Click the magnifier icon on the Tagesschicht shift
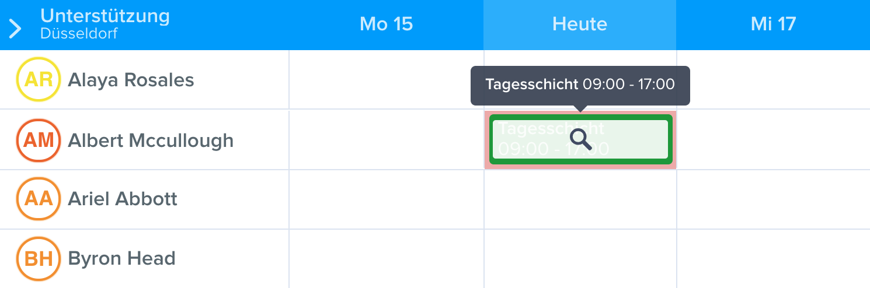Image resolution: width=870 pixels, height=288 pixels. tap(580, 139)
